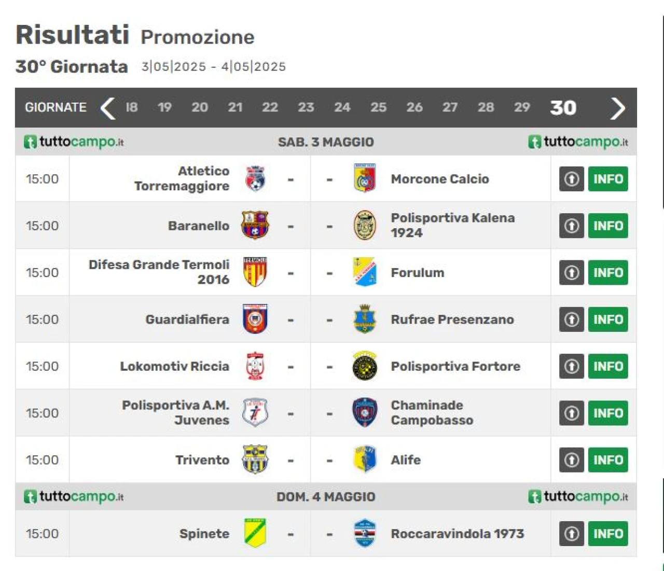This screenshot has width=664, height=571.
Task: Switch to giornata 24
Action: [342, 107]
